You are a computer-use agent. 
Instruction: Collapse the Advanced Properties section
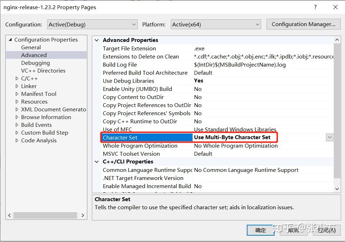(96, 40)
